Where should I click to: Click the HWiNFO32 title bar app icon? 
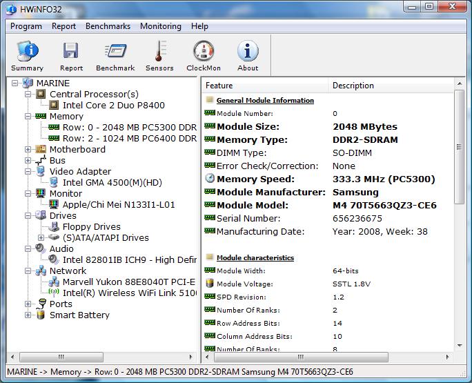(x=12, y=10)
